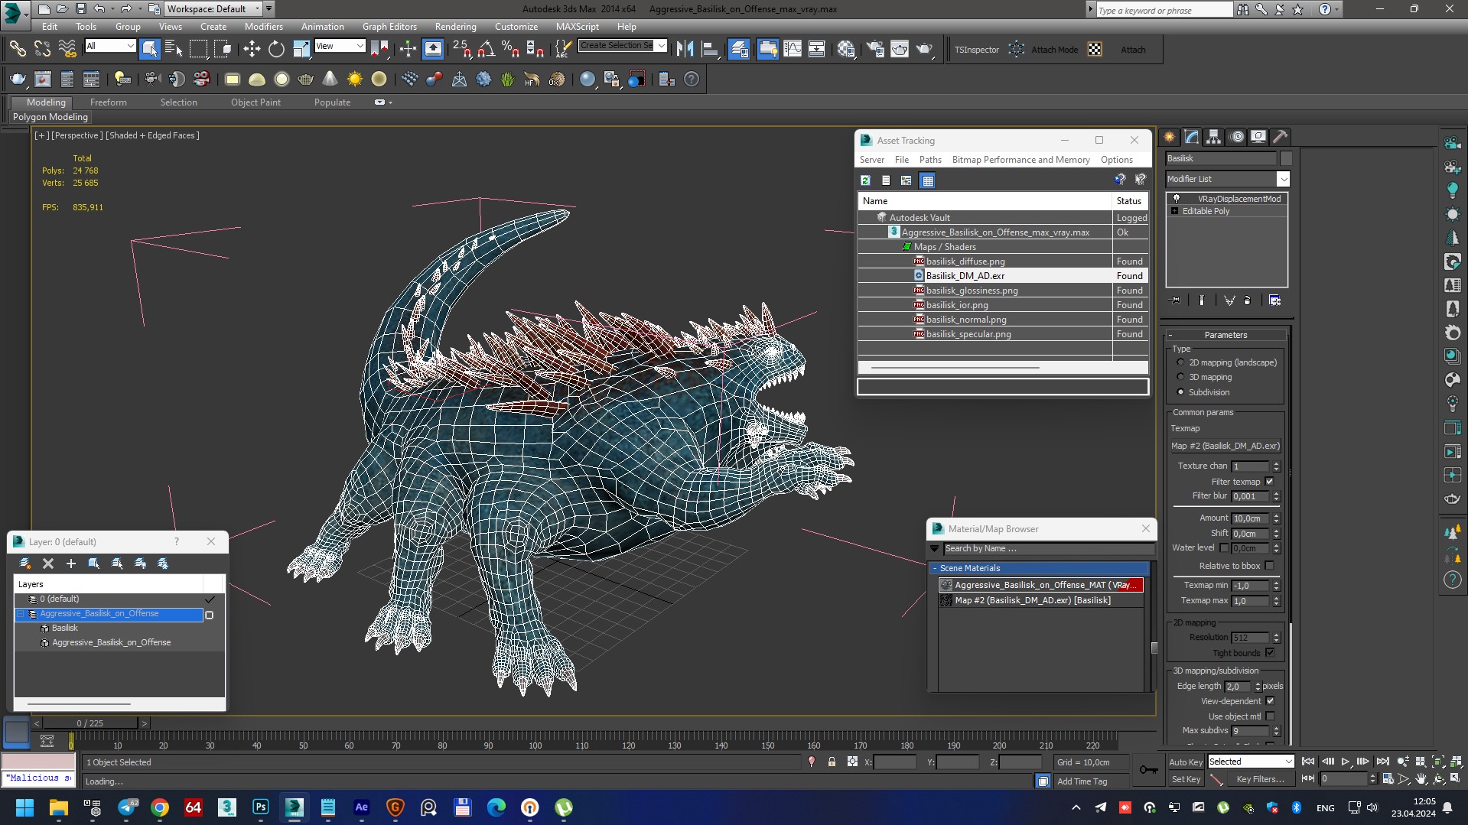Image resolution: width=1468 pixels, height=825 pixels.
Task: Collapse Scene Materials group
Action: point(935,568)
